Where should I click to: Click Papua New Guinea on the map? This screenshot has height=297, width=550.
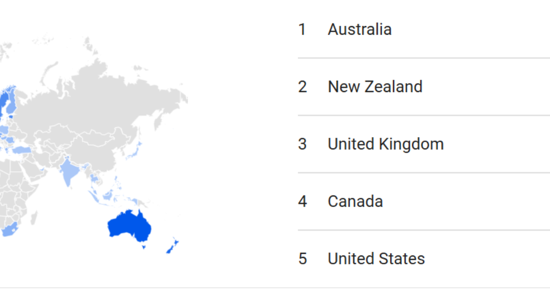[136, 202]
